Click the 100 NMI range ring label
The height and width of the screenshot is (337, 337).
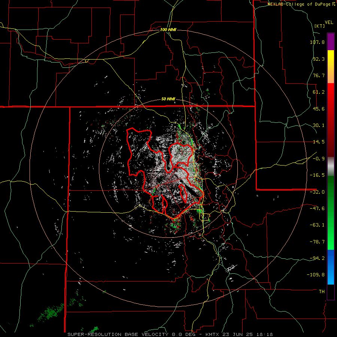point(168,30)
